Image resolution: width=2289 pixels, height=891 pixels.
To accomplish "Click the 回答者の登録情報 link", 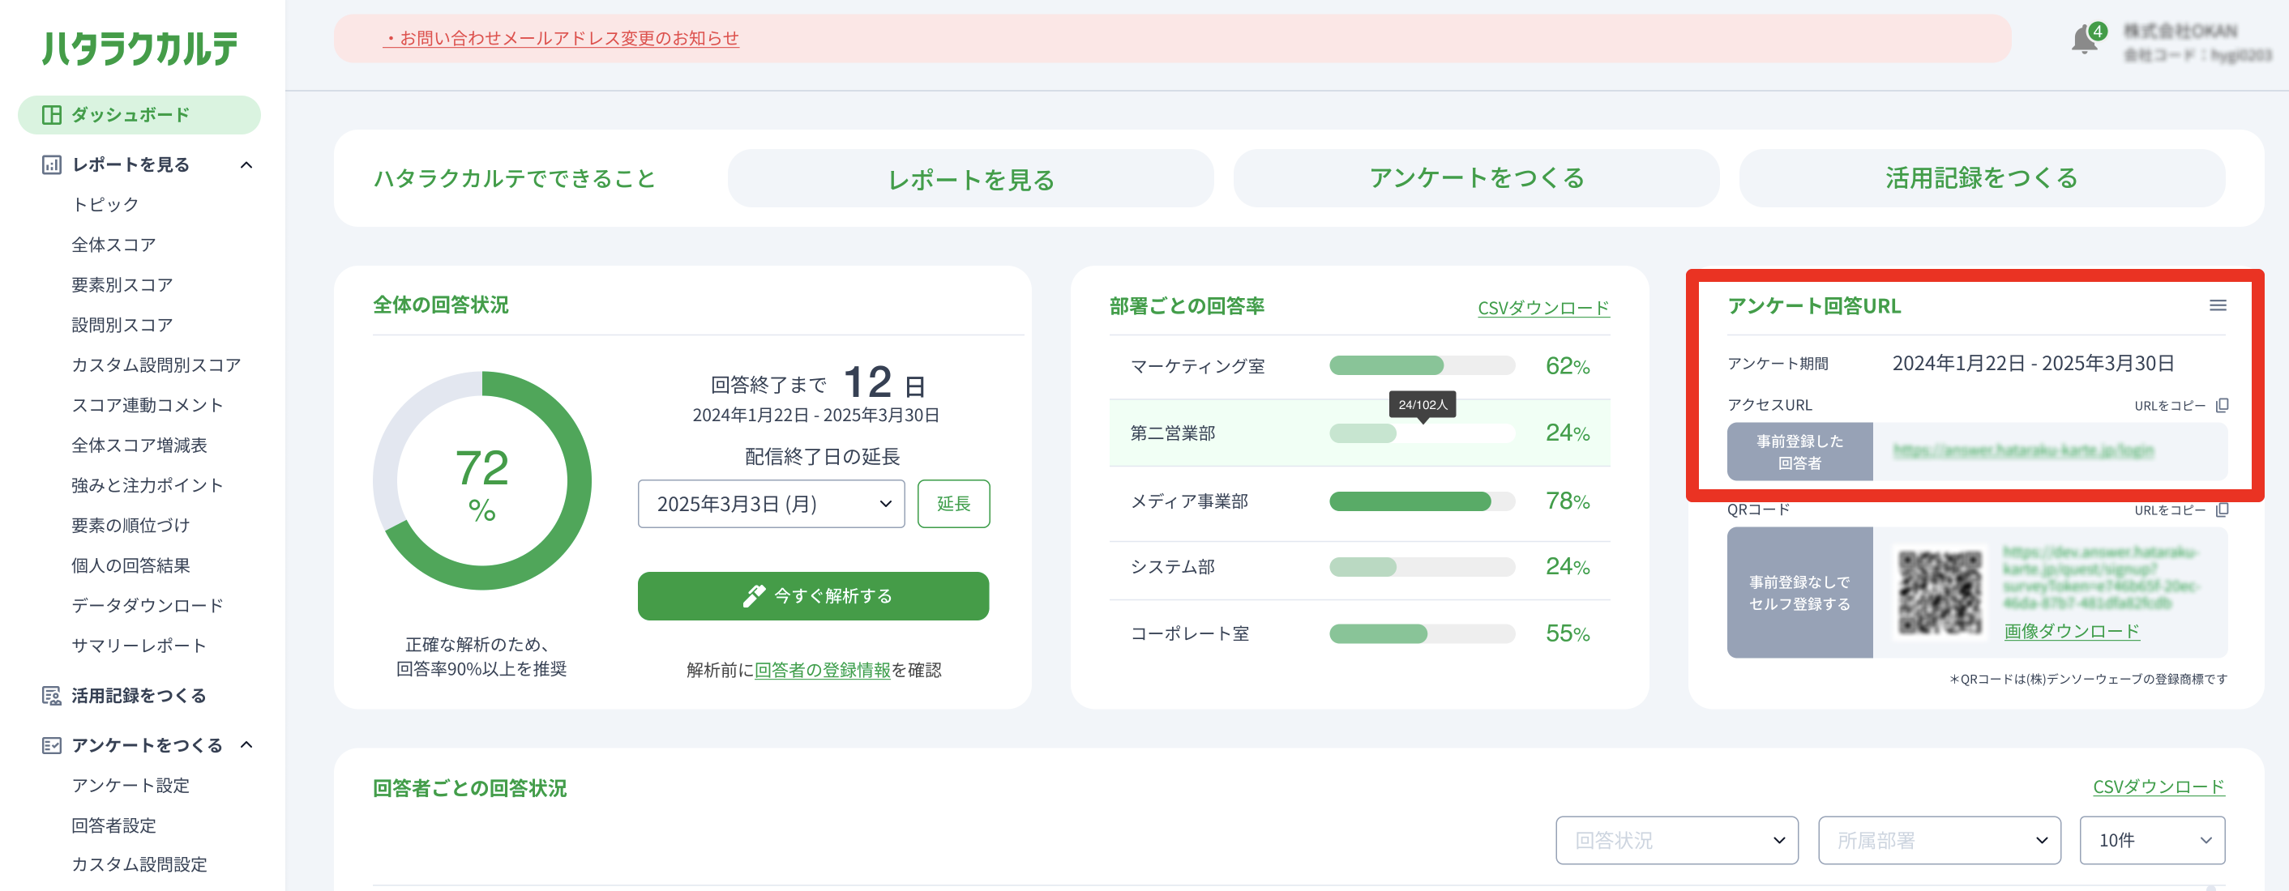I will [x=822, y=670].
